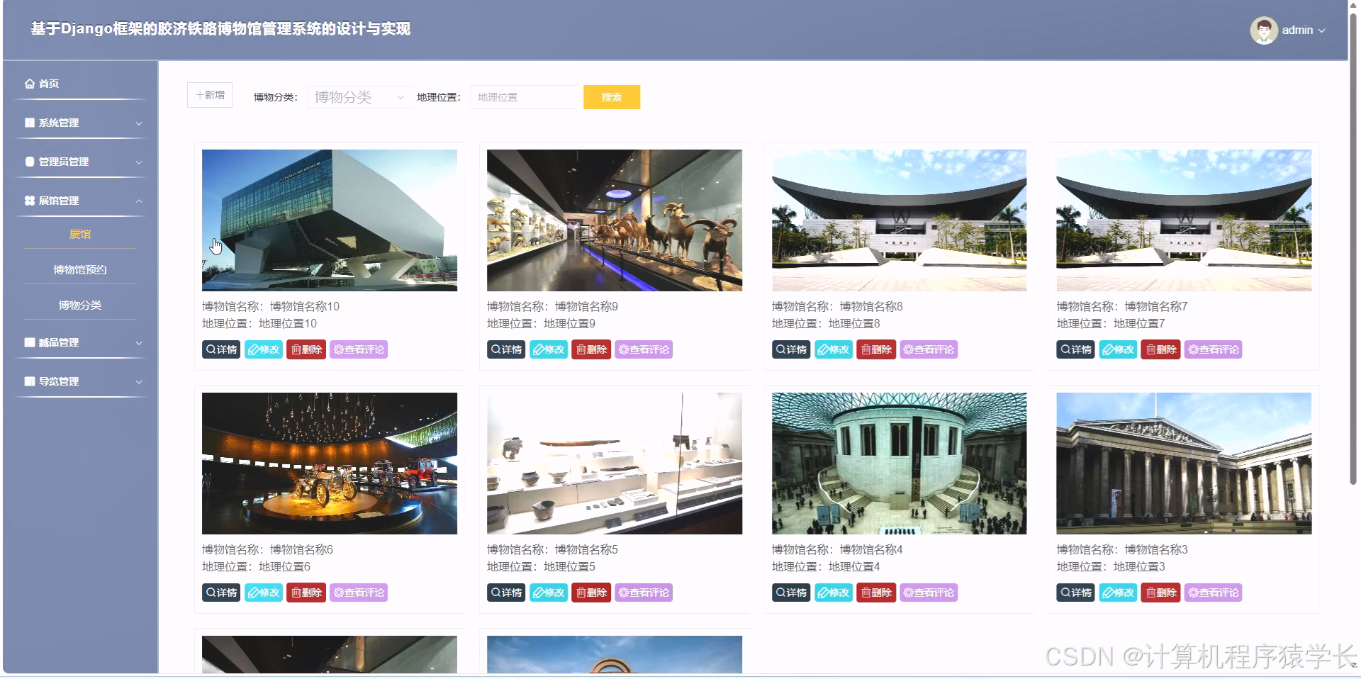Delete 博物馆名称4

[x=876, y=593]
